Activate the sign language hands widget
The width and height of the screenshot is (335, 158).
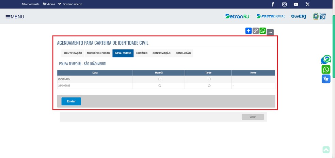coord(326,79)
